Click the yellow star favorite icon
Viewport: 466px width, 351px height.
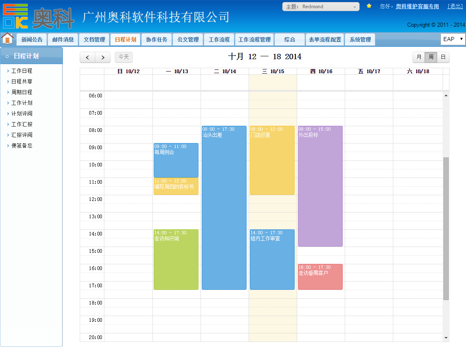[x=369, y=6]
